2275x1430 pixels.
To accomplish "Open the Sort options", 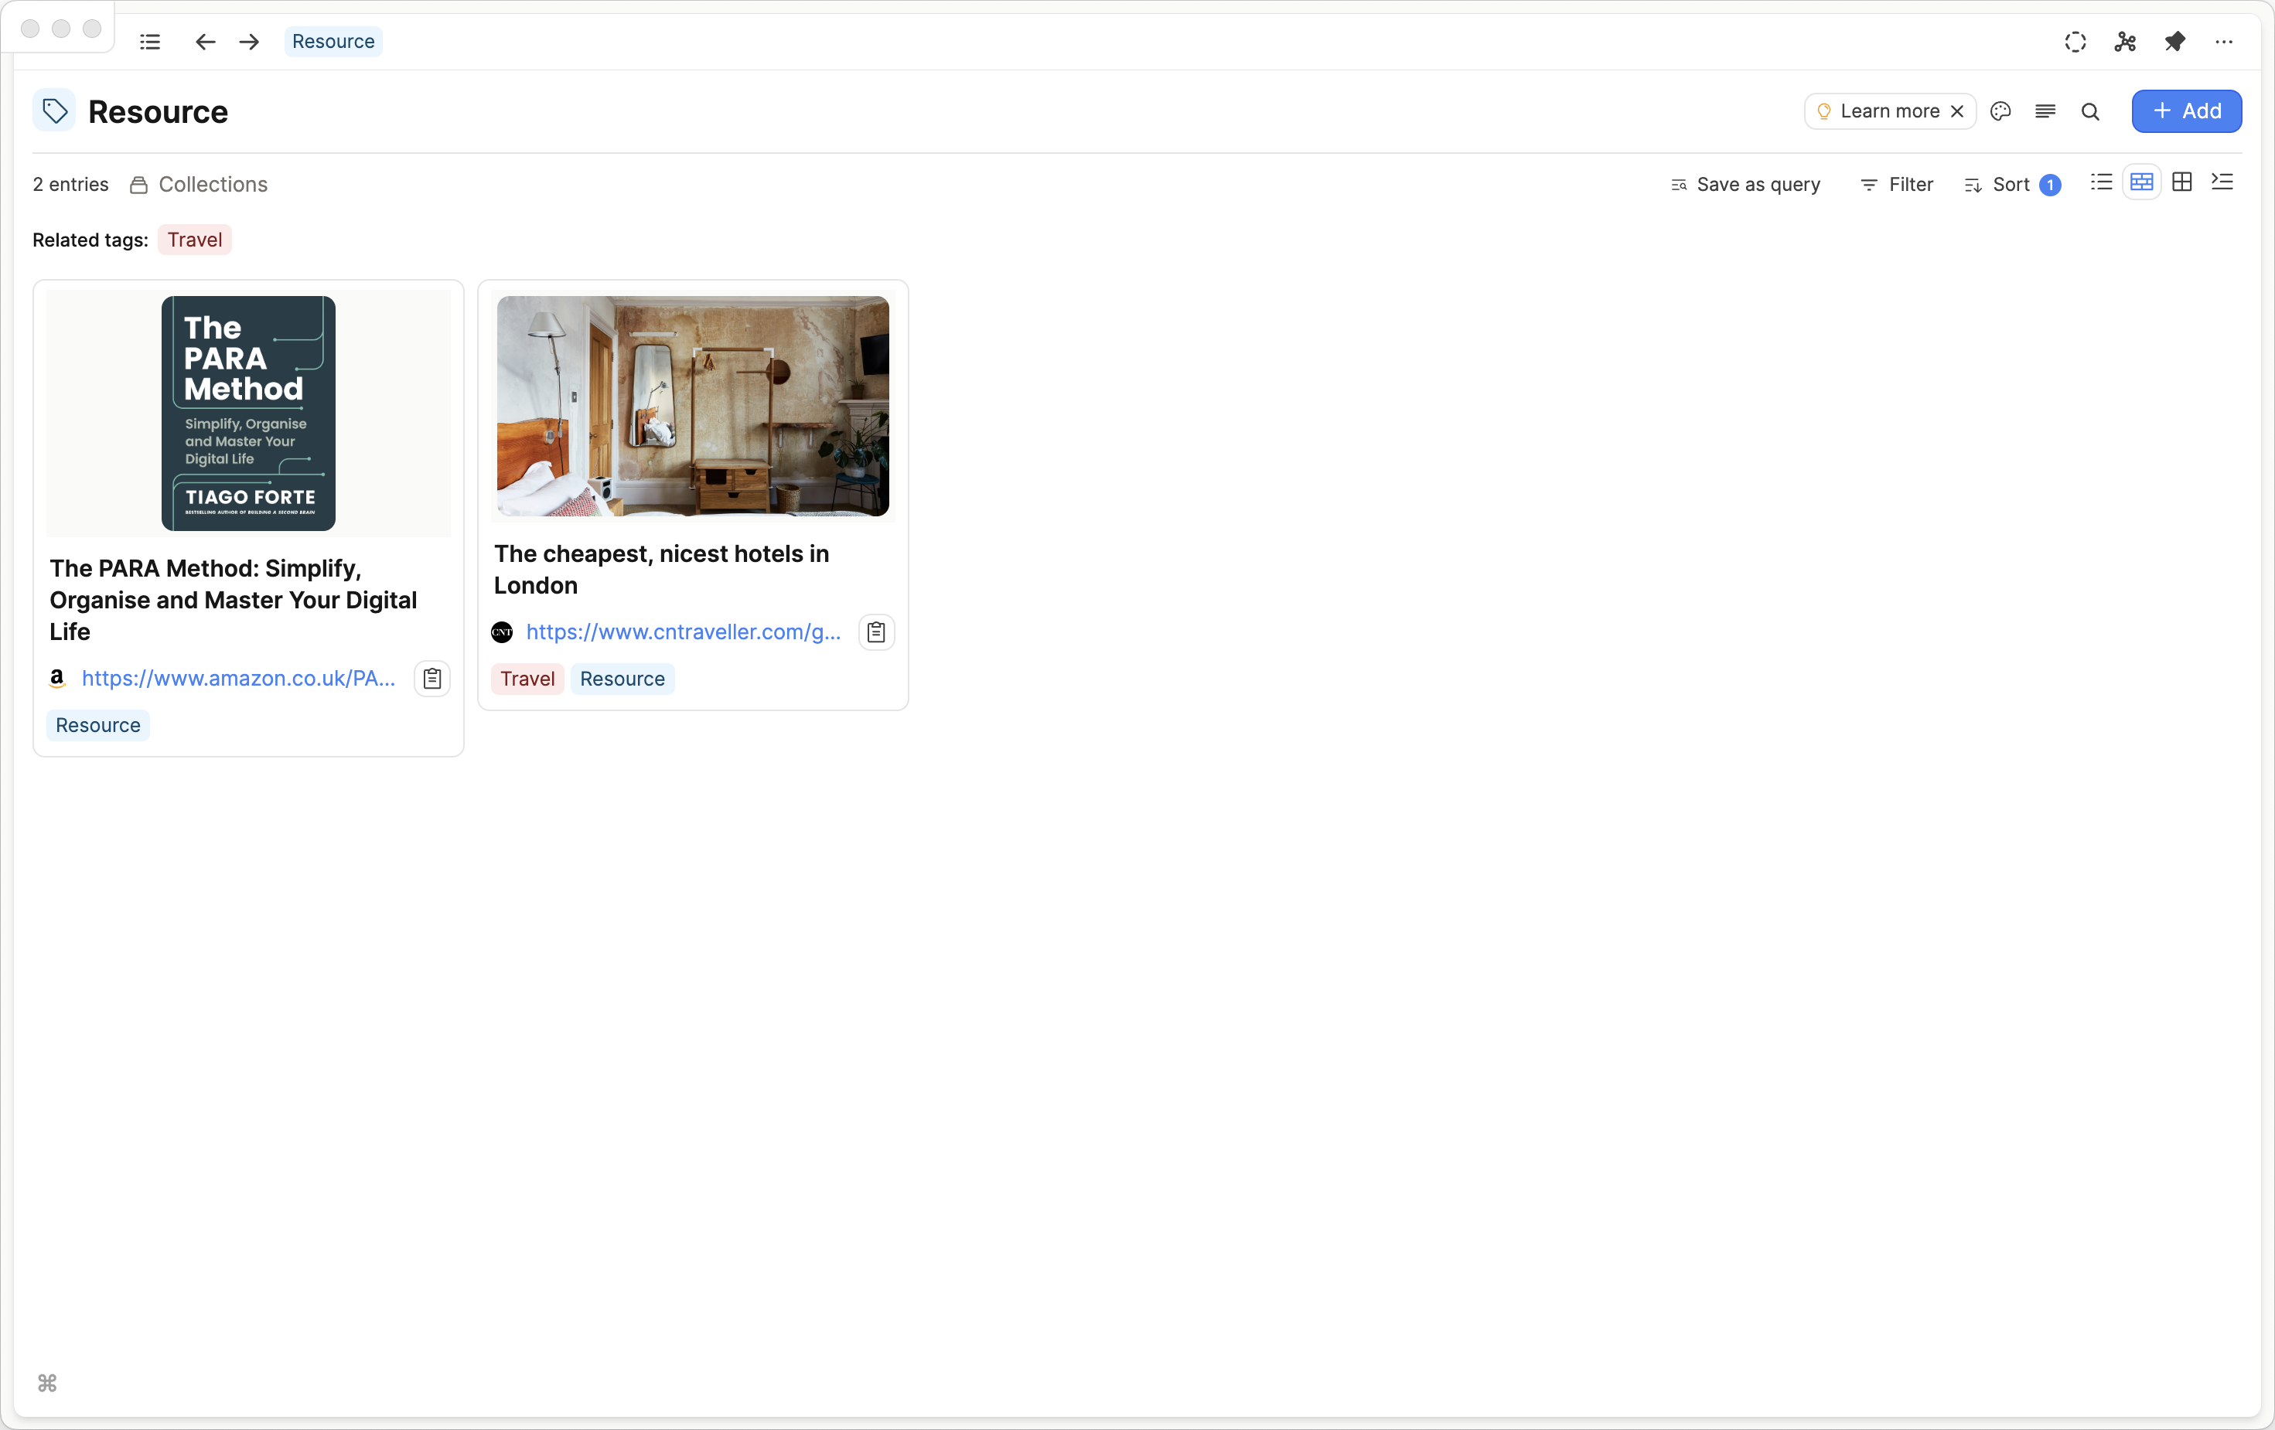I will coord(2012,184).
